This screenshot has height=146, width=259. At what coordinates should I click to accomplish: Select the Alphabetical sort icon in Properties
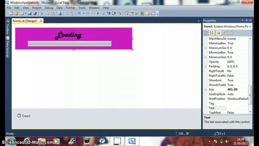coord(212,33)
